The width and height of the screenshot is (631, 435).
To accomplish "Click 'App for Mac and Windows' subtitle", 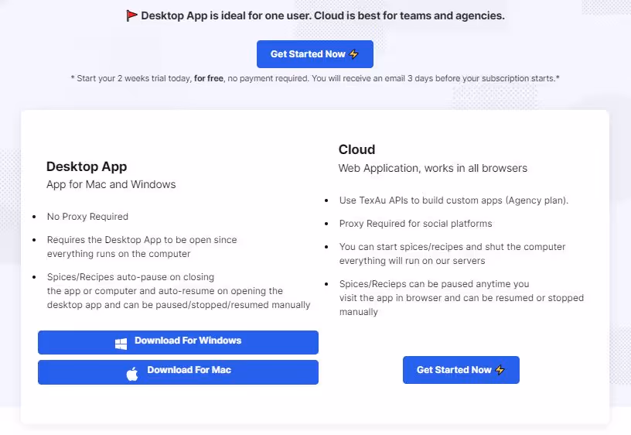I will tap(111, 184).
